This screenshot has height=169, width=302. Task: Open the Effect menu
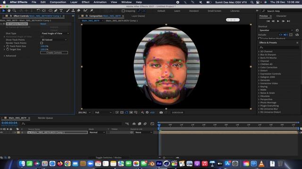pyautogui.click(x=85, y=2)
